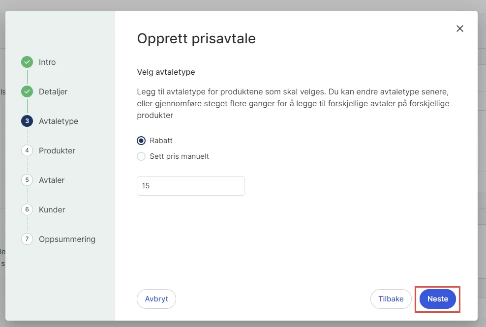Go to the Oppsummering step label
486x327 pixels.
67,239
